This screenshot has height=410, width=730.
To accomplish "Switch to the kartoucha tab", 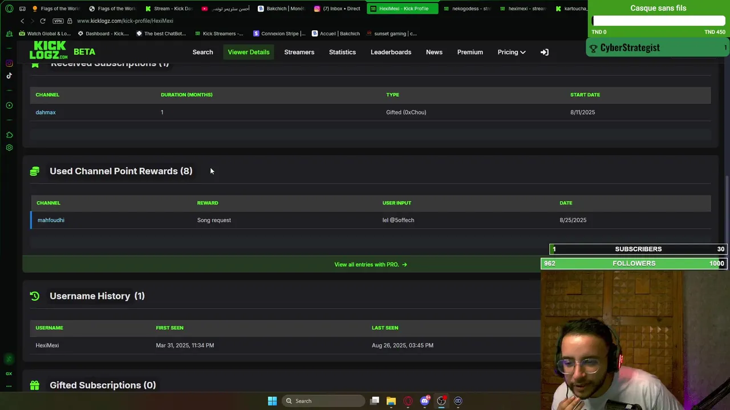I will click(x=570, y=9).
